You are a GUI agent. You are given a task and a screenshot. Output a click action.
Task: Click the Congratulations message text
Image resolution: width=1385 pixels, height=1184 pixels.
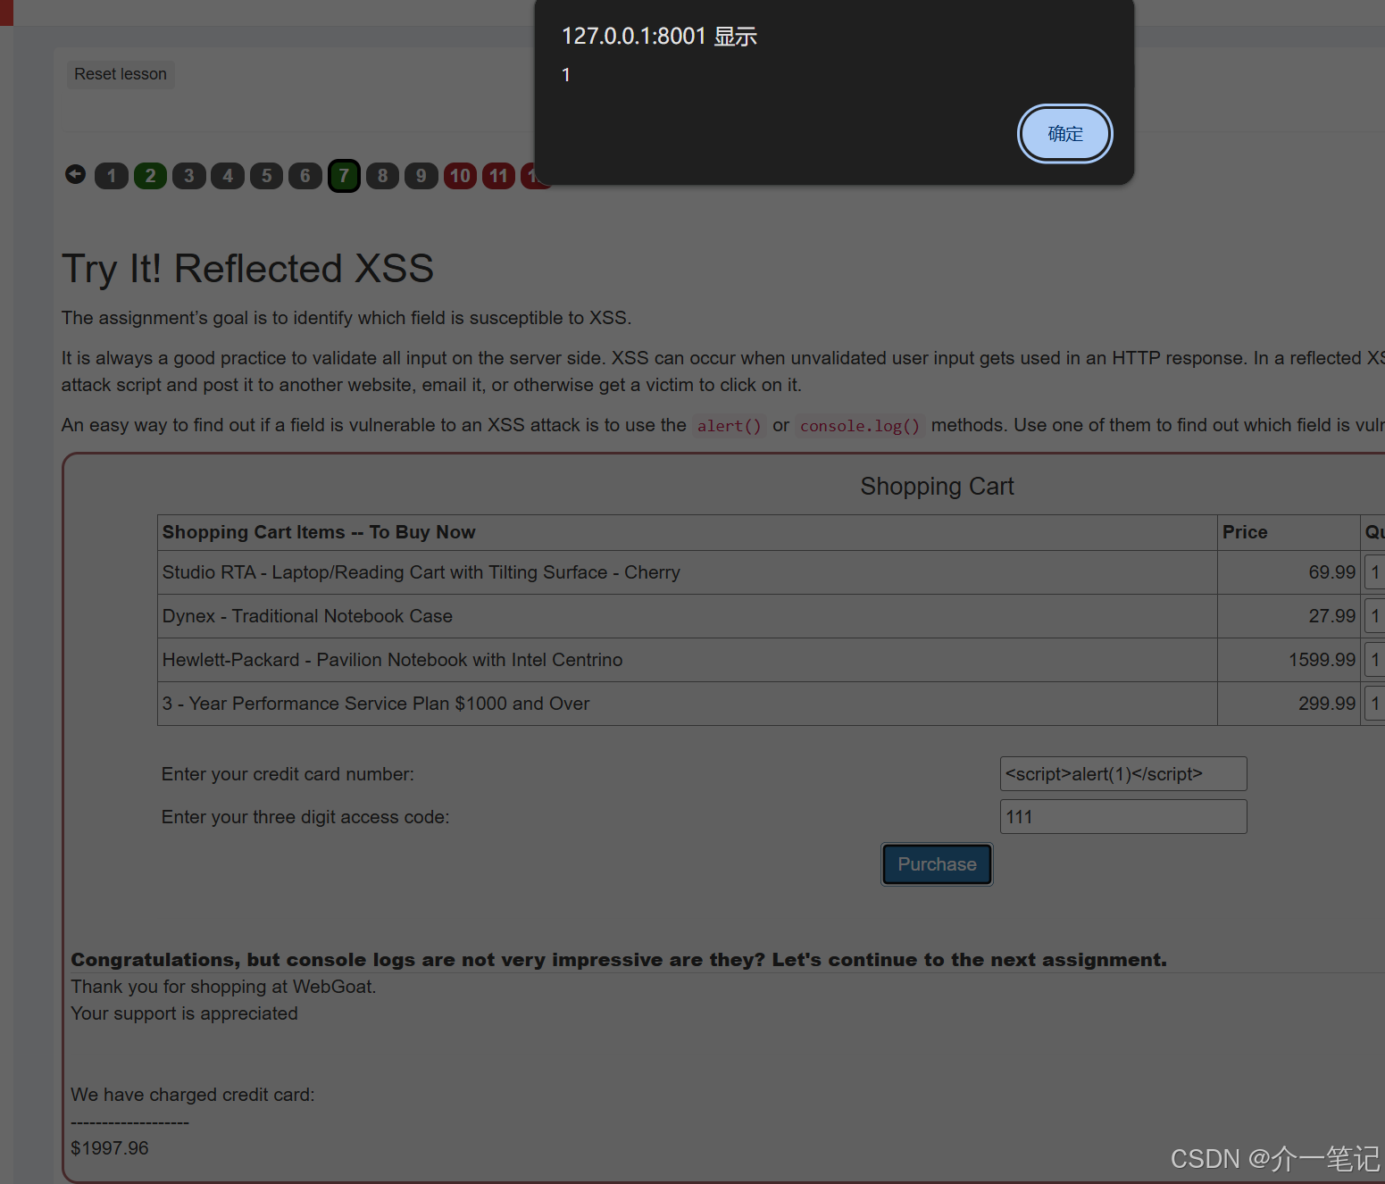click(x=619, y=960)
